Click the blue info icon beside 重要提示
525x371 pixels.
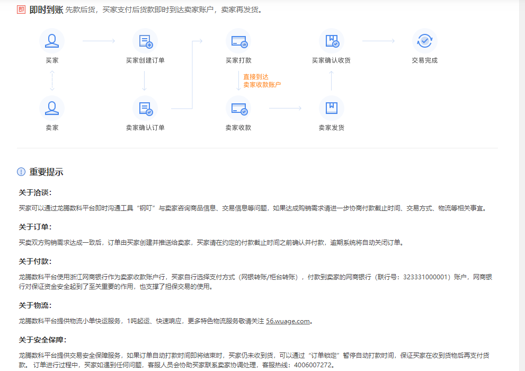click(21, 172)
